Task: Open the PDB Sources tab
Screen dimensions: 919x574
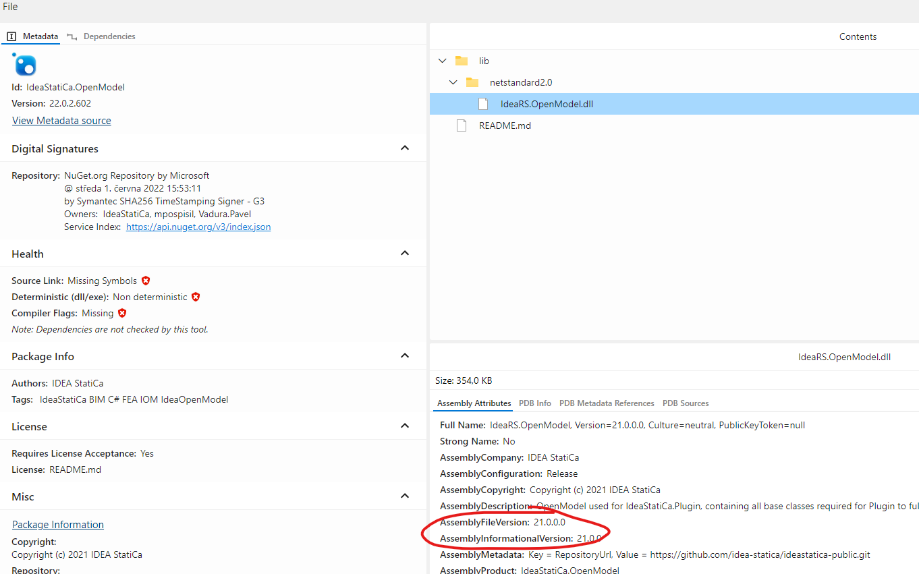Action: (x=686, y=403)
